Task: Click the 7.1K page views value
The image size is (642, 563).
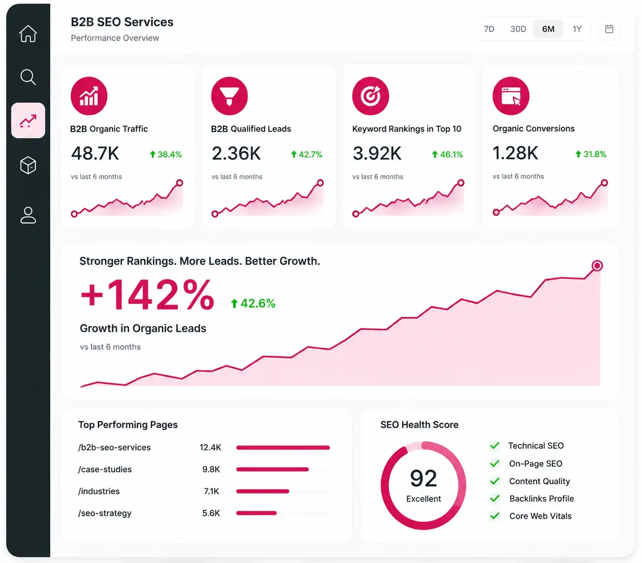Action: [x=211, y=491]
